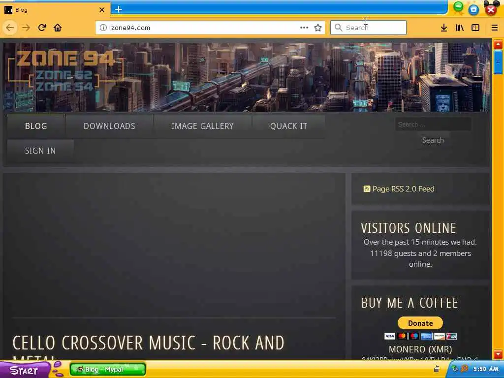Click the orange magnifier tray icon

(x=465, y=369)
